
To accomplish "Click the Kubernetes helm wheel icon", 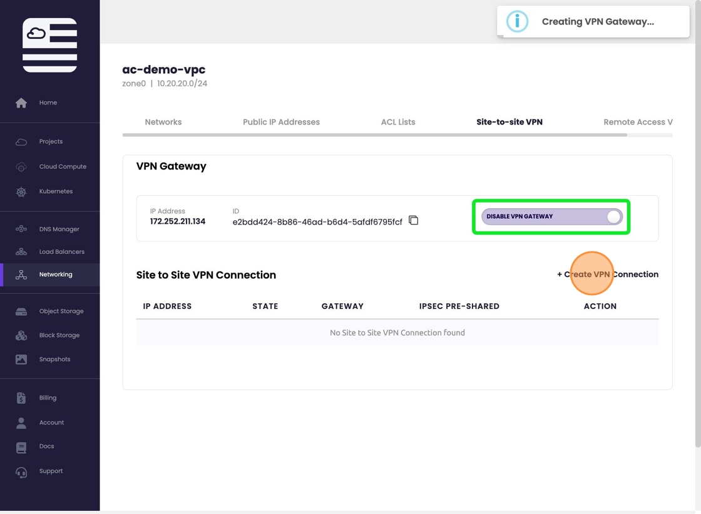I will click(21, 192).
